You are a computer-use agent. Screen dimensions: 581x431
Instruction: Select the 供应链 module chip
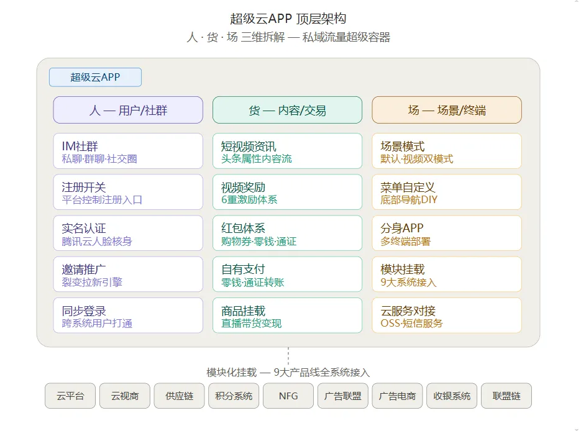(180, 396)
